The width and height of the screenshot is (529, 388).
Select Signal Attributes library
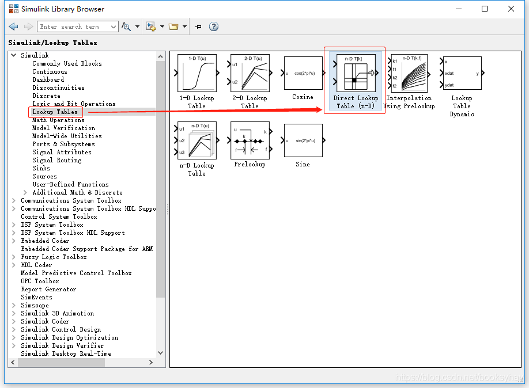(x=62, y=152)
